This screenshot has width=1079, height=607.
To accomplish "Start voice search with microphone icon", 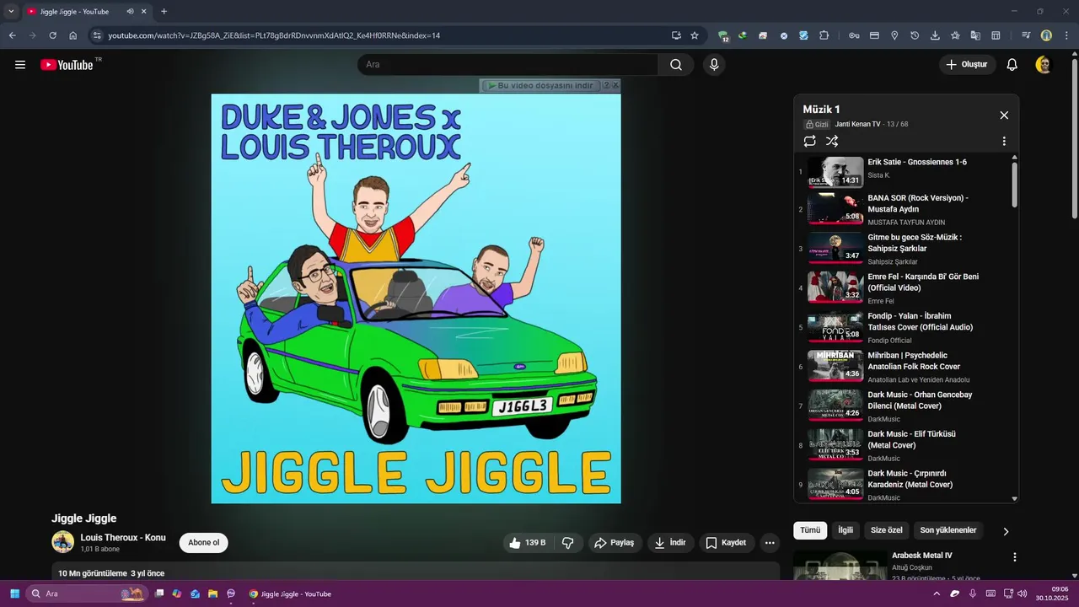I will [x=714, y=65].
